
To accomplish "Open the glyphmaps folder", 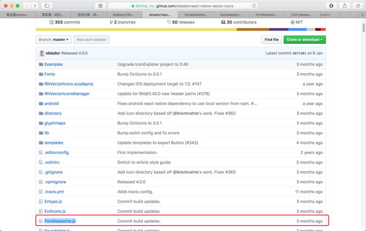I will [55, 123].
